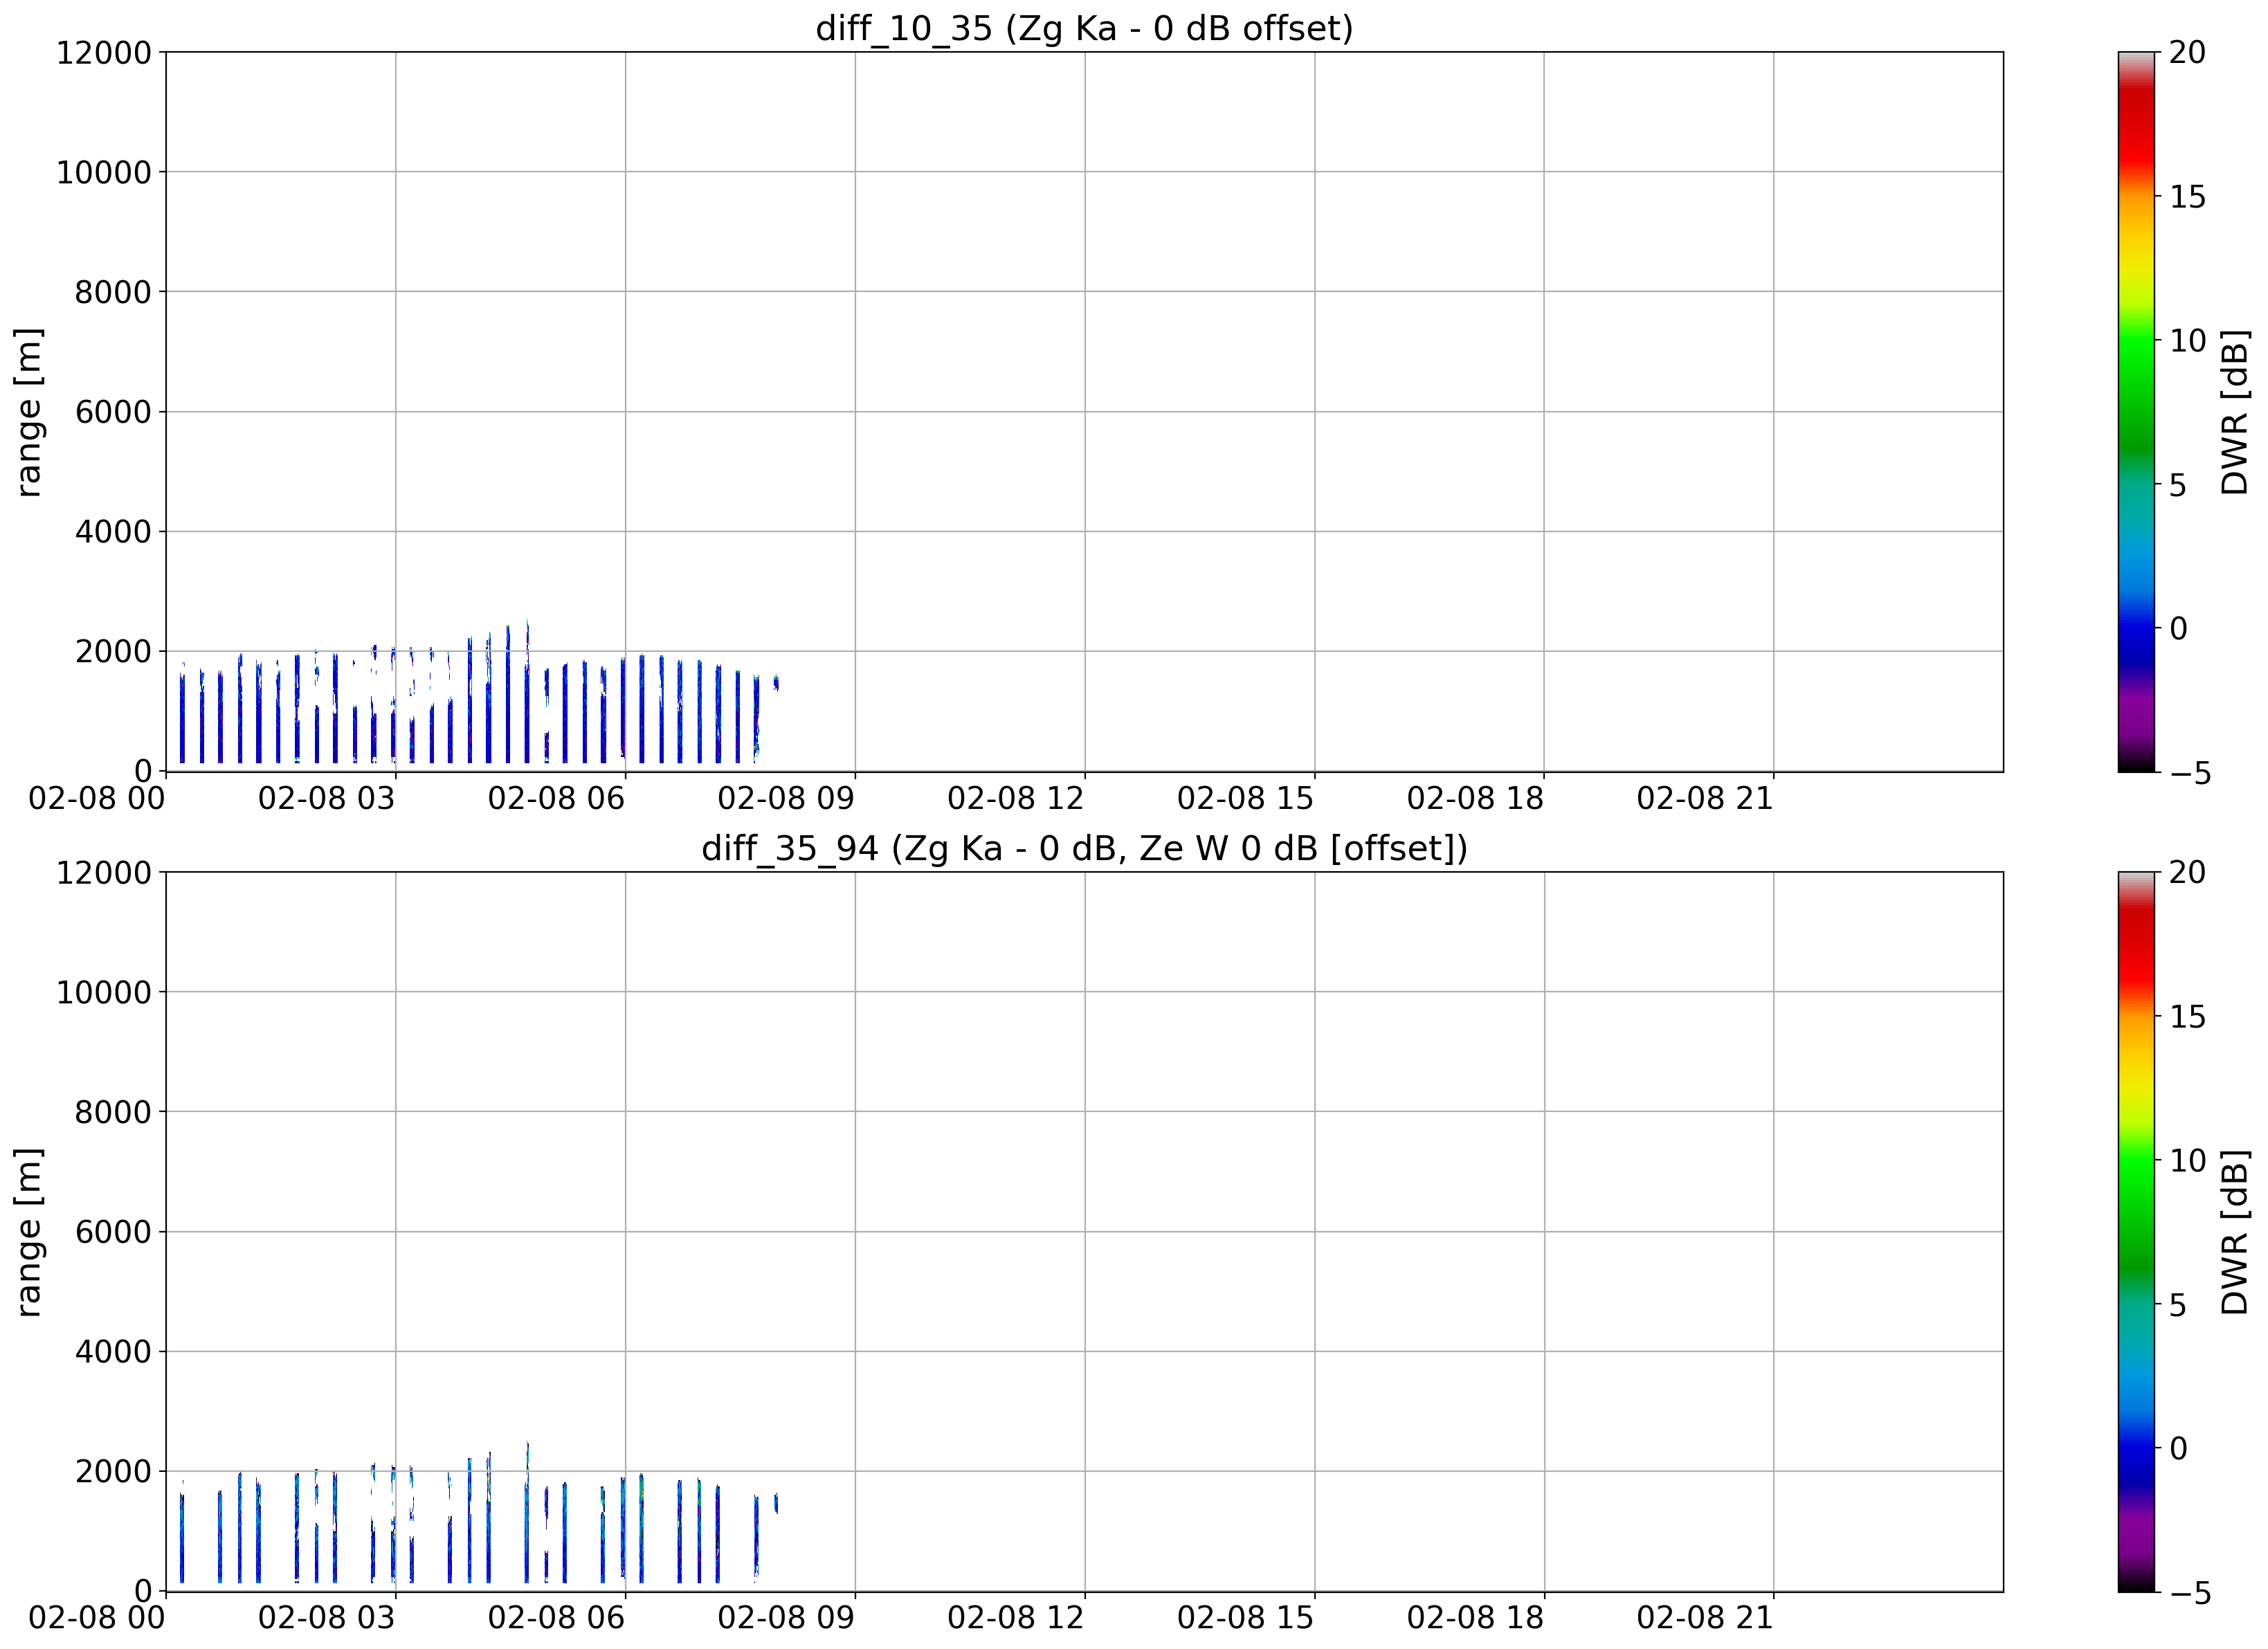
Task: Click the bottom plot's '02-08 00' x-axis label
Action: click(x=97, y=1618)
